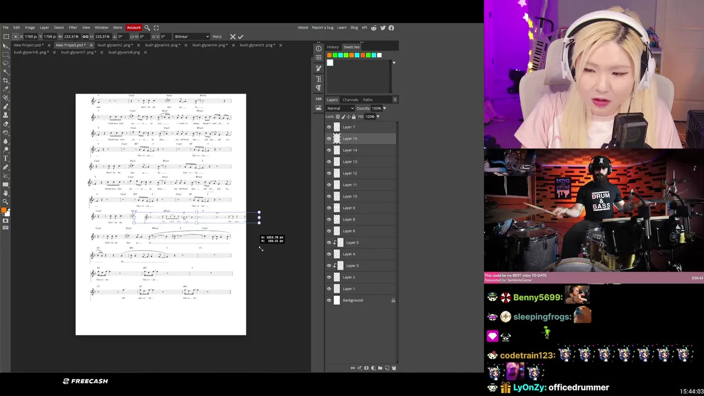The height and width of the screenshot is (396, 704).
Task: Open the Swatches panel menu arrow
Action: click(x=394, y=63)
